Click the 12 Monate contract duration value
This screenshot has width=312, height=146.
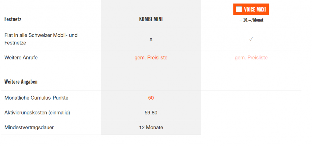[151, 127]
